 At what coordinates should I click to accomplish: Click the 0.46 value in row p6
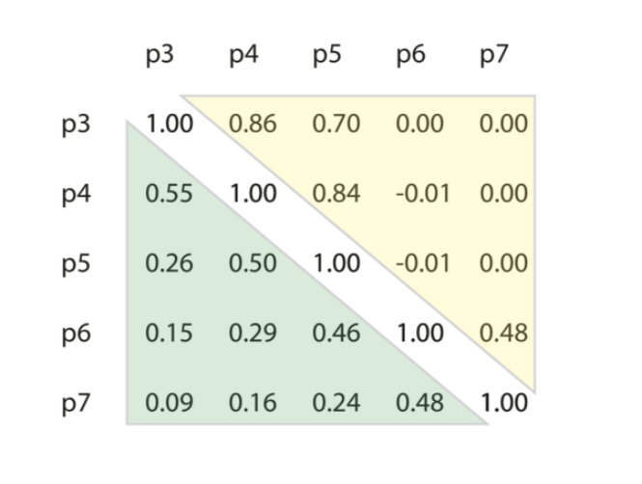coord(336,333)
